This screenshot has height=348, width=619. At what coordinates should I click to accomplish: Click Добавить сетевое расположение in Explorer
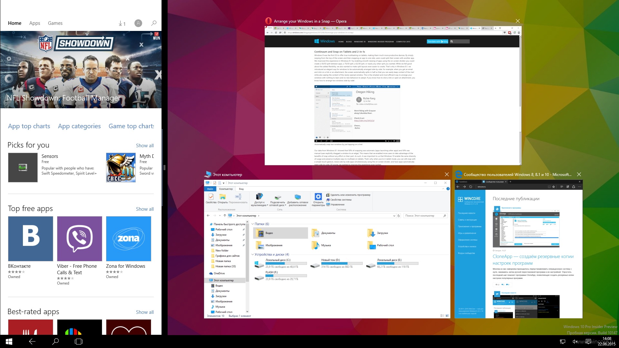[298, 199]
